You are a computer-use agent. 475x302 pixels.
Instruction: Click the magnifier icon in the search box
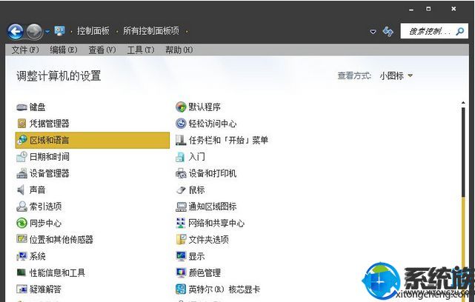(460, 31)
